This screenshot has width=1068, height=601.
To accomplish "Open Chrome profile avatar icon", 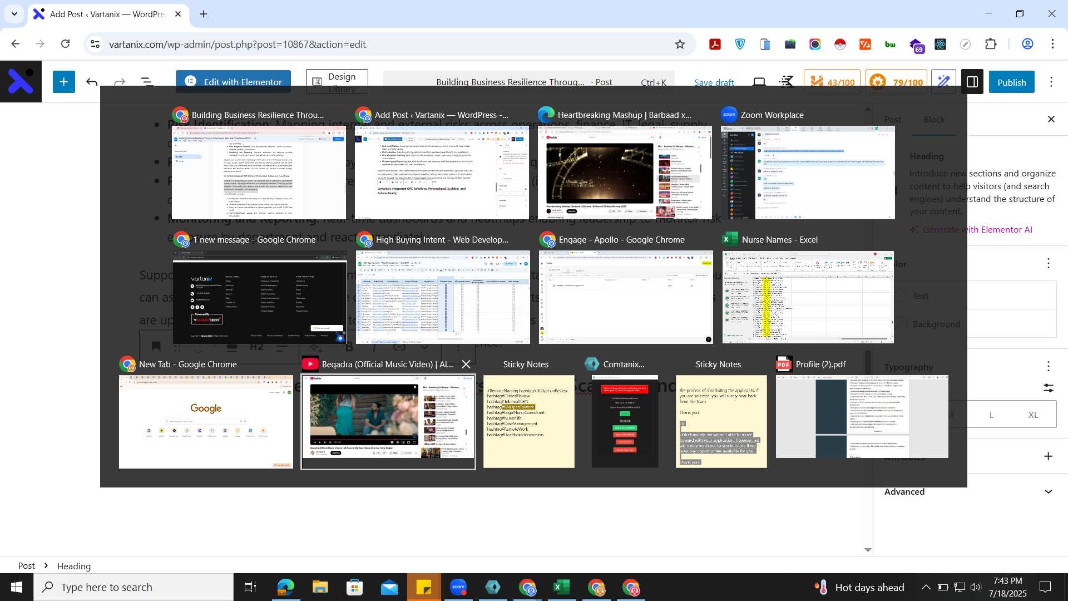I will click(1027, 44).
